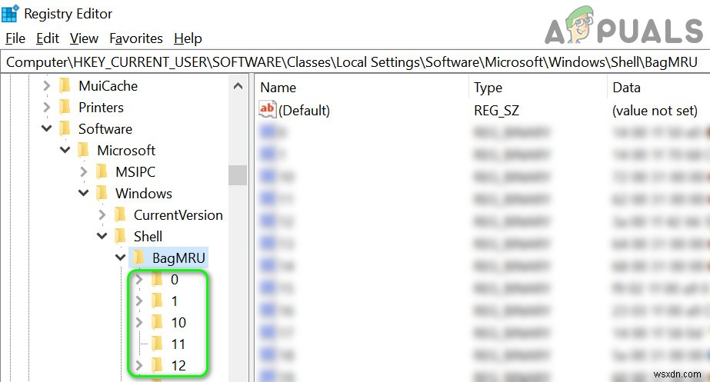The image size is (710, 382).
Task: Select the MuiCache tree label
Action: pyautogui.click(x=108, y=86)
